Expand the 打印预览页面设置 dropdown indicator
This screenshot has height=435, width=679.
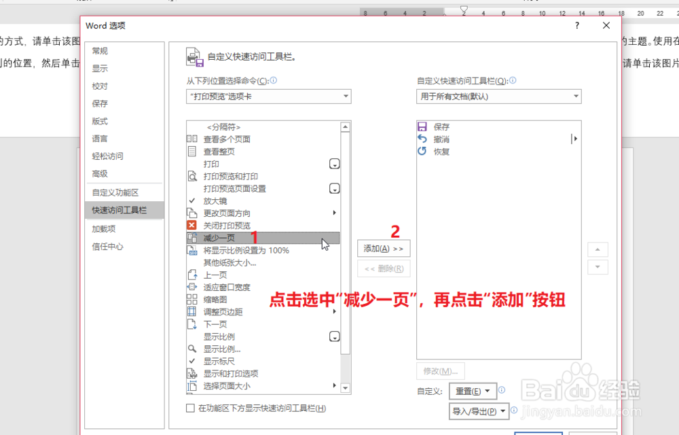[x=334, y=188]
